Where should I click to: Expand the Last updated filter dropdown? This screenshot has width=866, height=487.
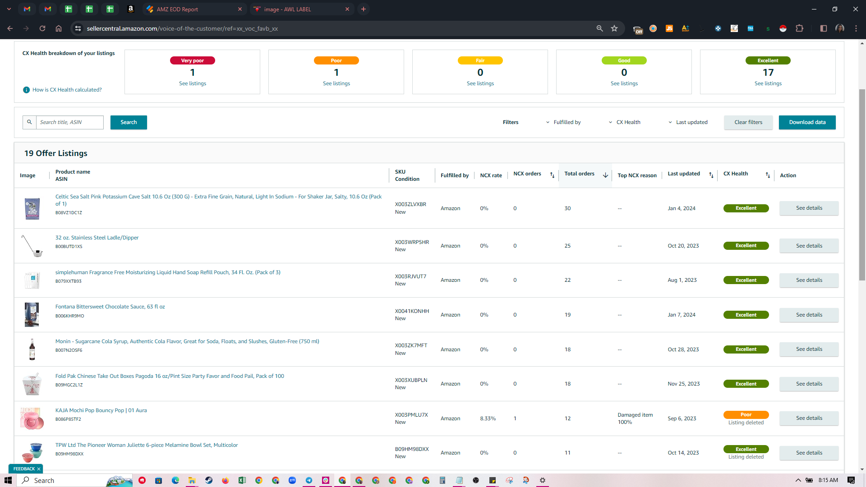point(688,122)
